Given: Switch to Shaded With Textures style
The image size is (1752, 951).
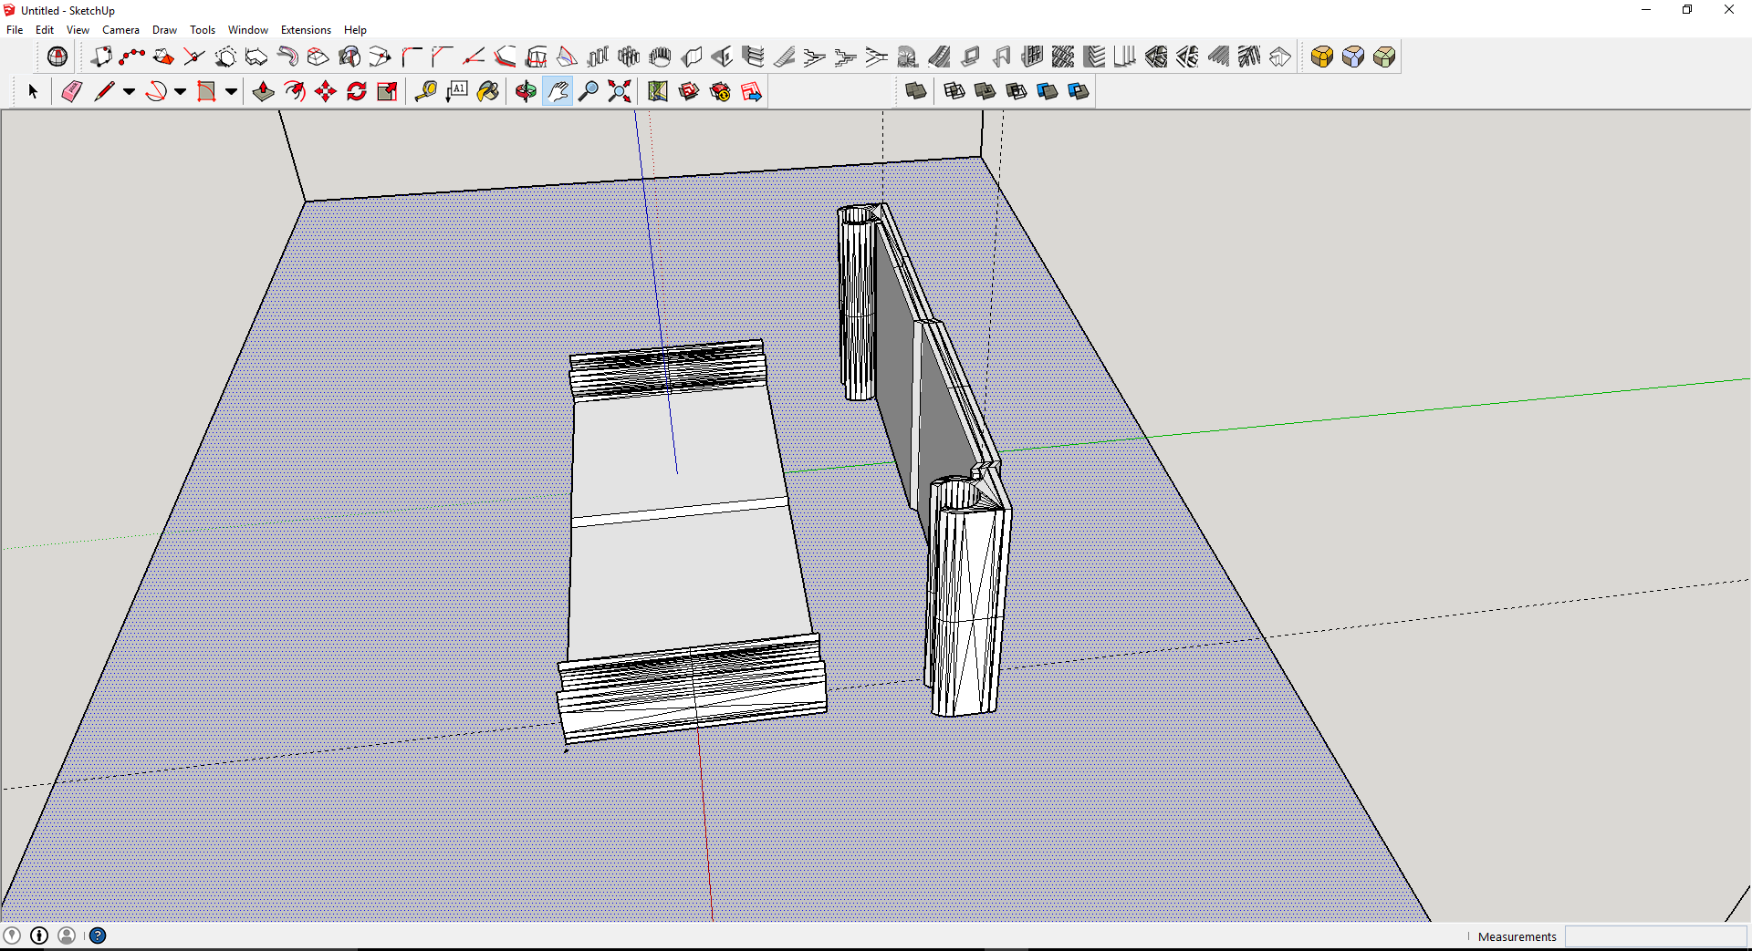Looking at the screenshot, I should click(x=1048, y=91).
